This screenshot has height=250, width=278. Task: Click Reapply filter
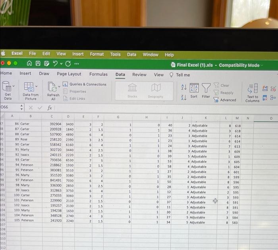click(x=223, y=93)
